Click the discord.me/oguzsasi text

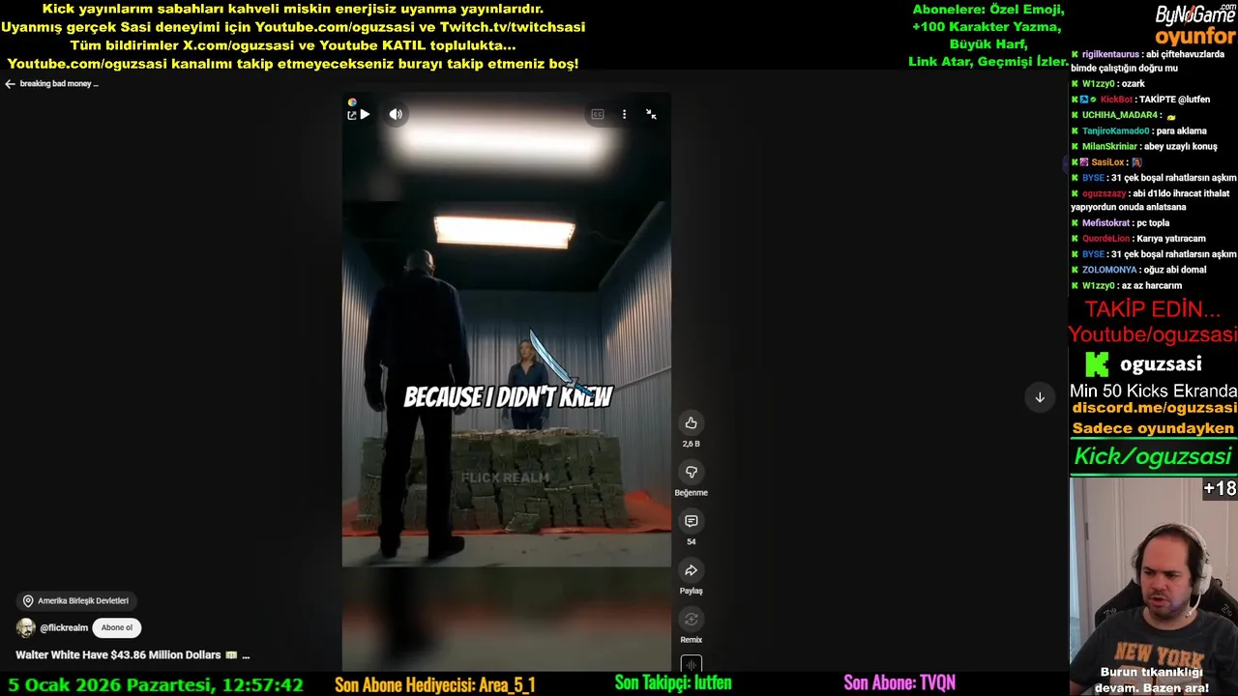click(x=1154, y=408)
